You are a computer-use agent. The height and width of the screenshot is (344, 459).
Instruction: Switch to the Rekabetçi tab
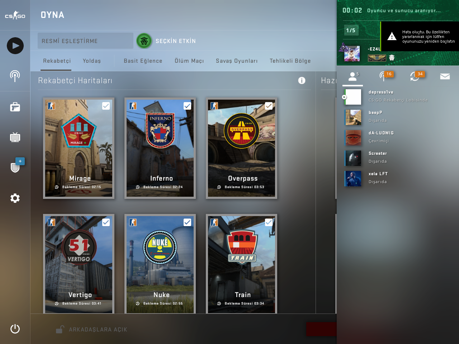[57, 61]
